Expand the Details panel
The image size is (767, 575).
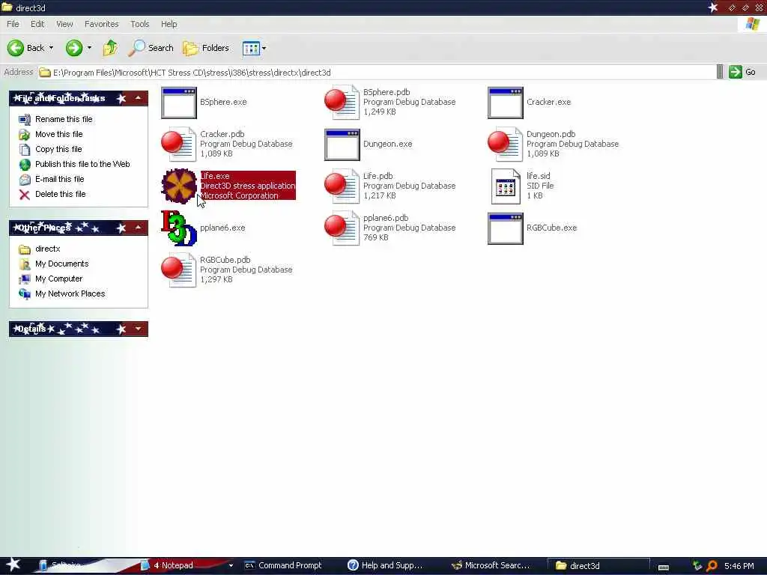(x=139, y=329)
